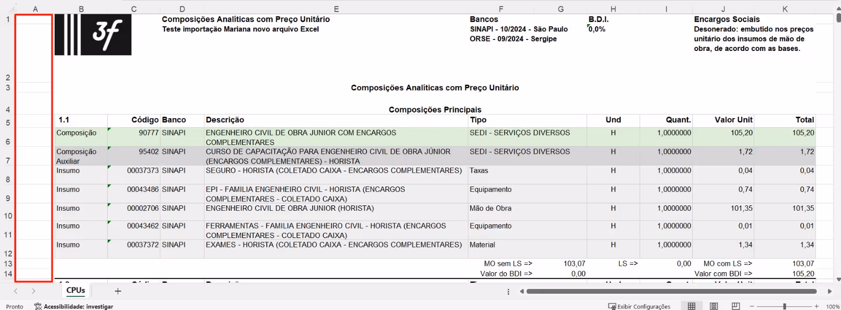Image resolution: width=841 pixels, height=310 pixels.
Task: Click the zoom out minus icon
Action: [x=752, y=306]
